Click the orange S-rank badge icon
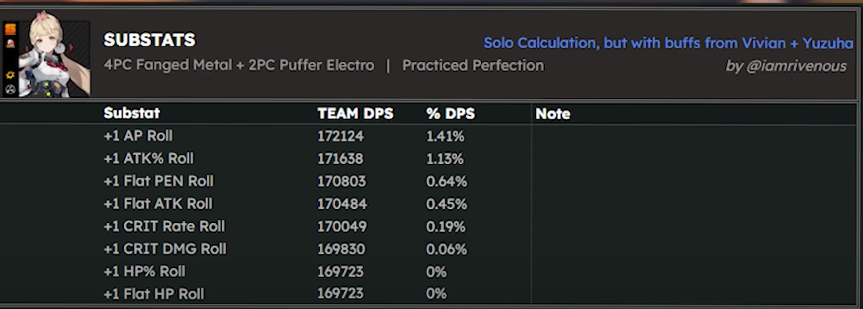The width and height of the screenshot is (863, 309). tap(10, 29)
